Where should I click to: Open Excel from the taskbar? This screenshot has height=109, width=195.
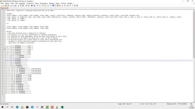[x=62, y=107]
